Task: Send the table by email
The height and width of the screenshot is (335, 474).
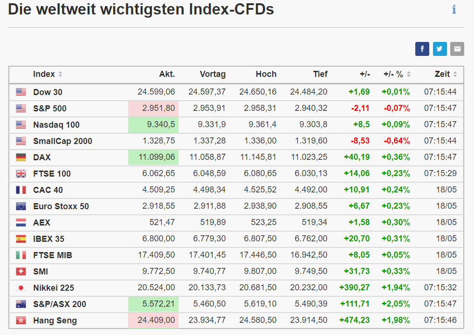Action: point(457,49)
